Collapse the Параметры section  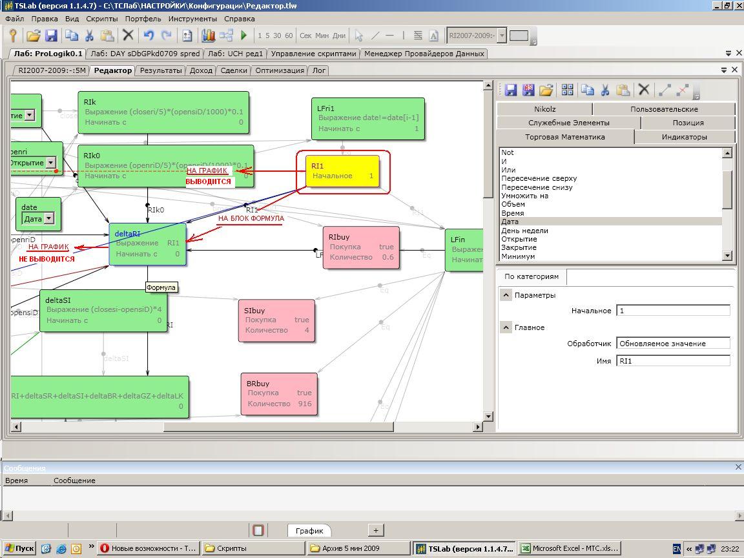tap(506, 295)
